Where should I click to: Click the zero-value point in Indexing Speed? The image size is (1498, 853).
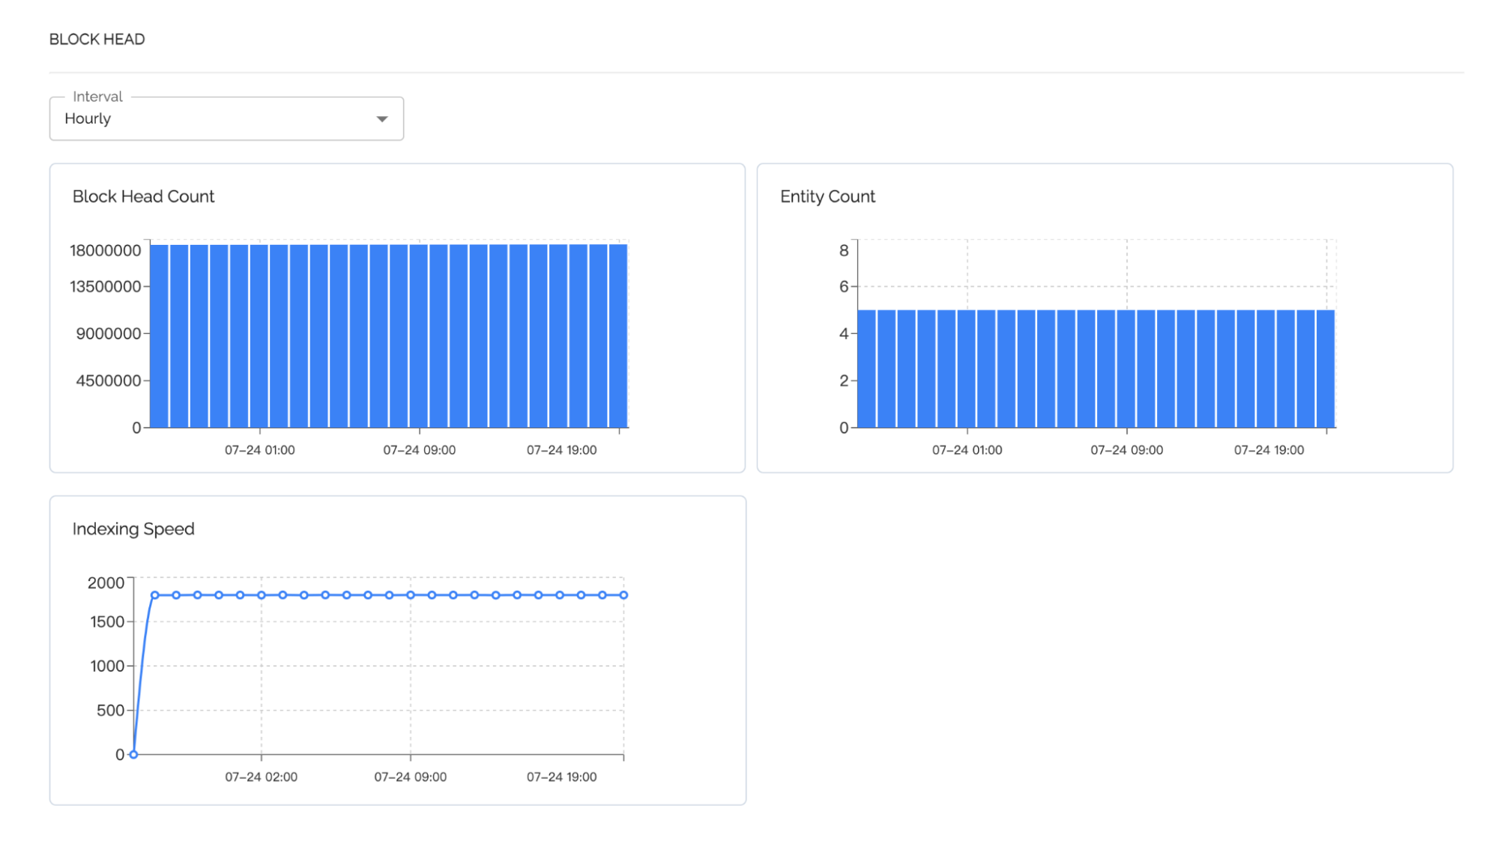point(133,754)
